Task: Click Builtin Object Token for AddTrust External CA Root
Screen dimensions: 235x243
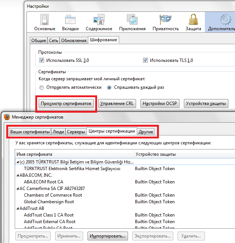Action: click(x=155, y=222)
